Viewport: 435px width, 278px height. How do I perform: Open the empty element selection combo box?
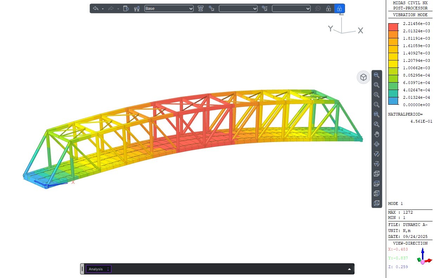(x=291, y=8)
